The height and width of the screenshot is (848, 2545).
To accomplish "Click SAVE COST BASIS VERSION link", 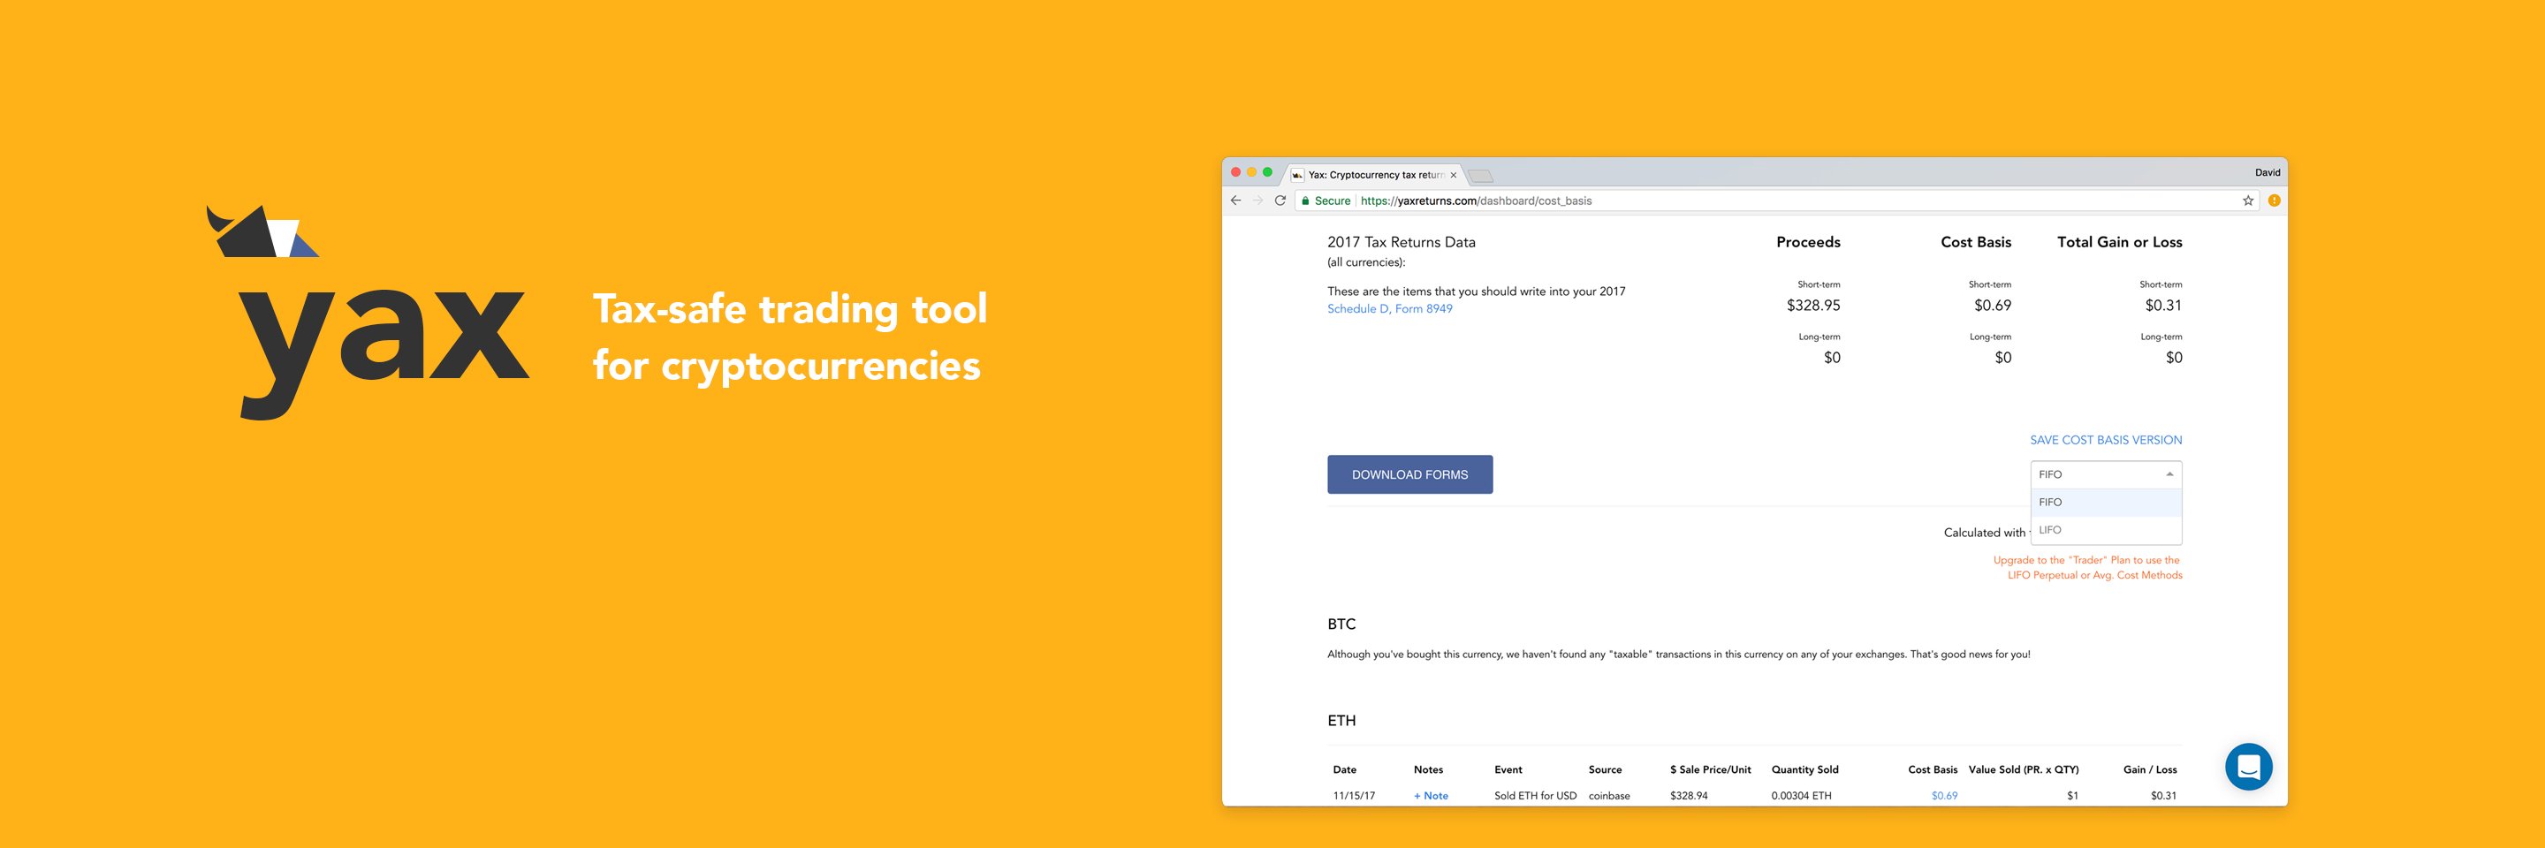I will coord(2105,440).
